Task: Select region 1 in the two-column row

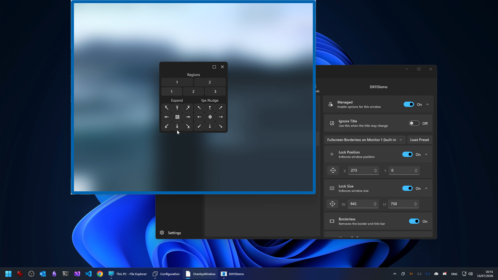Action: [177, 82]
